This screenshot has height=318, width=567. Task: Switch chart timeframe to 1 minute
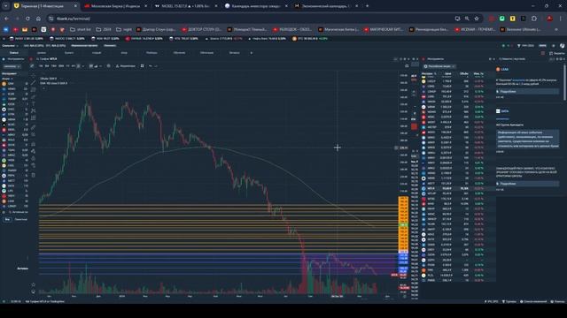[x=41, y=66]
